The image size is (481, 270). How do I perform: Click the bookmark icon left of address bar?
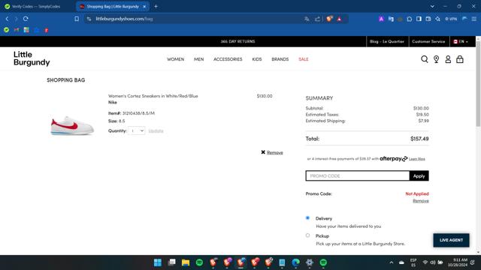pos(77,19)
